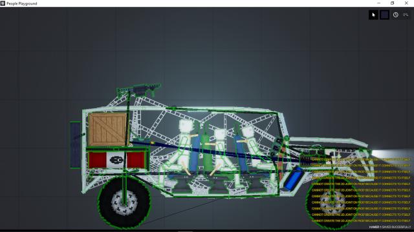Click the 0% indicator next to the clock

(x=406, y=15)
